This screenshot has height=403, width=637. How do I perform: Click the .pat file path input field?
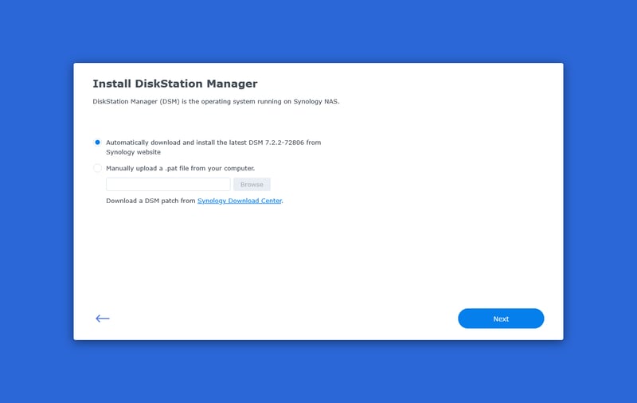point(168,185)
